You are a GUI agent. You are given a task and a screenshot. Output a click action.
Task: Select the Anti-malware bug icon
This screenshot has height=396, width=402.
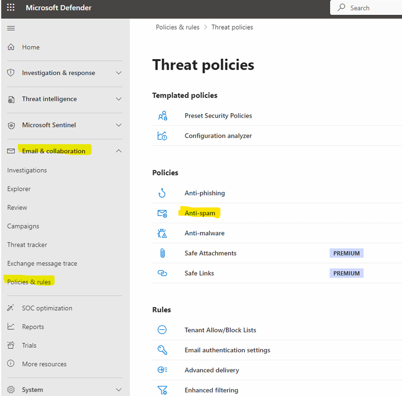(x=163, y=233)
